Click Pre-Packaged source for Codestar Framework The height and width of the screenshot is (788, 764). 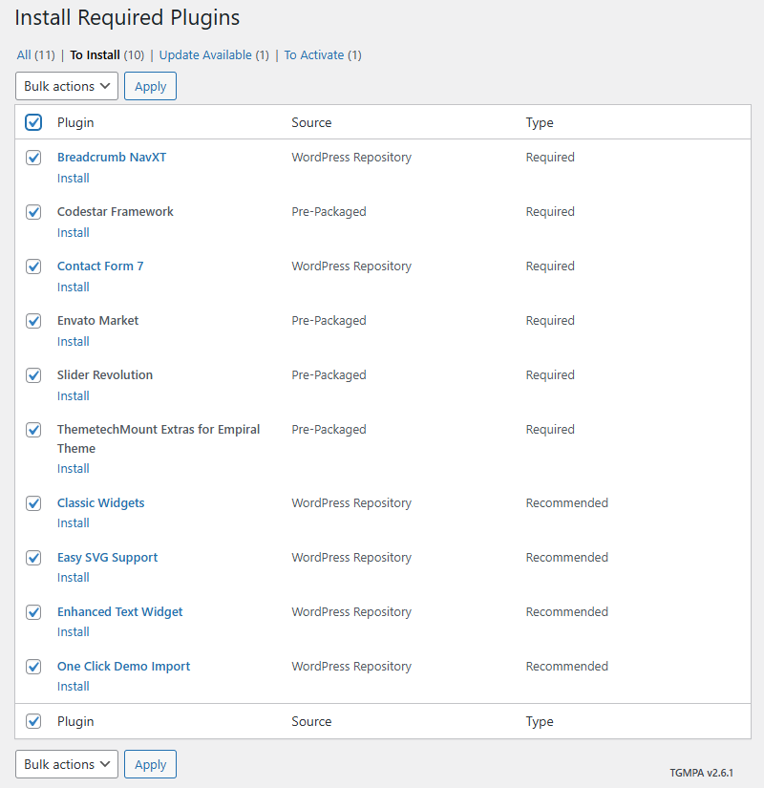click(329, 212)
